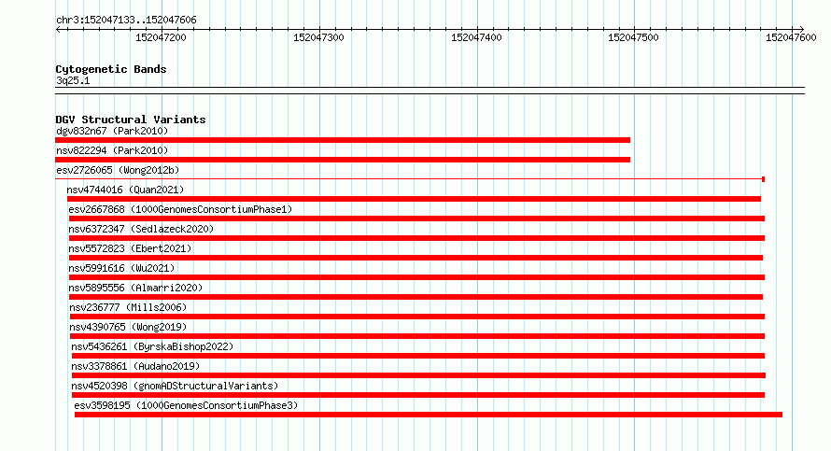This screenshot has width=831, height=451.
Task: Select esv2667868 (1000GenomesConsortiumPhase1) label
Action: click(180, 209)
